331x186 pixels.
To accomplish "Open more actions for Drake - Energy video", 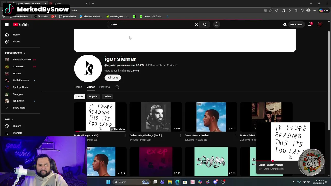I will coord(125,136).
